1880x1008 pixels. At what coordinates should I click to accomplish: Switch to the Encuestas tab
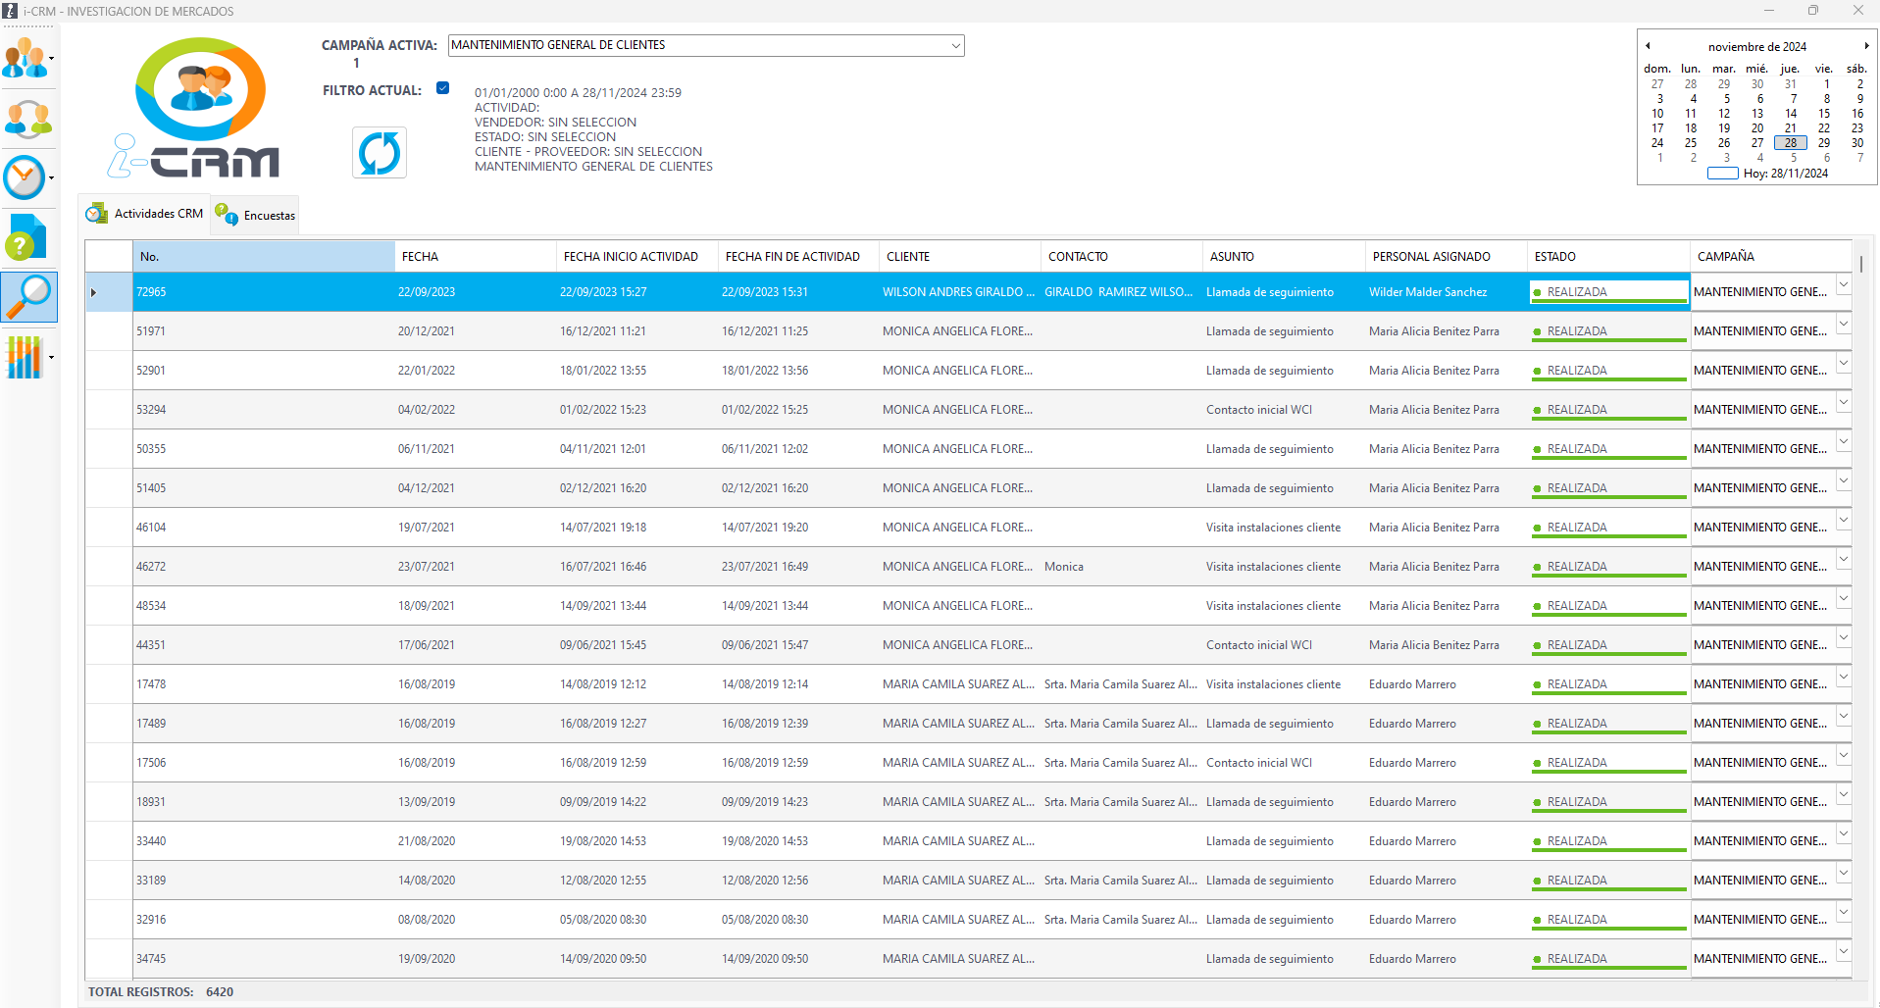click(x=256, y=216)
